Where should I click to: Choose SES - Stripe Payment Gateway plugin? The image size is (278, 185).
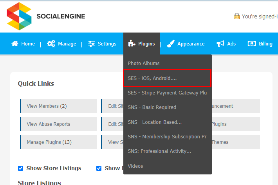pyautogui.click(x=168, y=92)
